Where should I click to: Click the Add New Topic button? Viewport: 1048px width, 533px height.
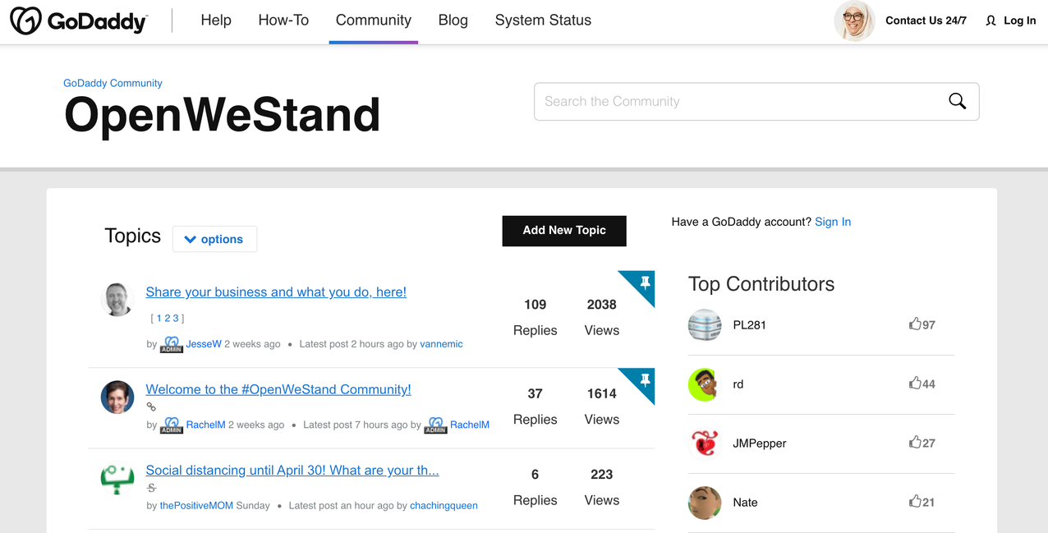564,231
